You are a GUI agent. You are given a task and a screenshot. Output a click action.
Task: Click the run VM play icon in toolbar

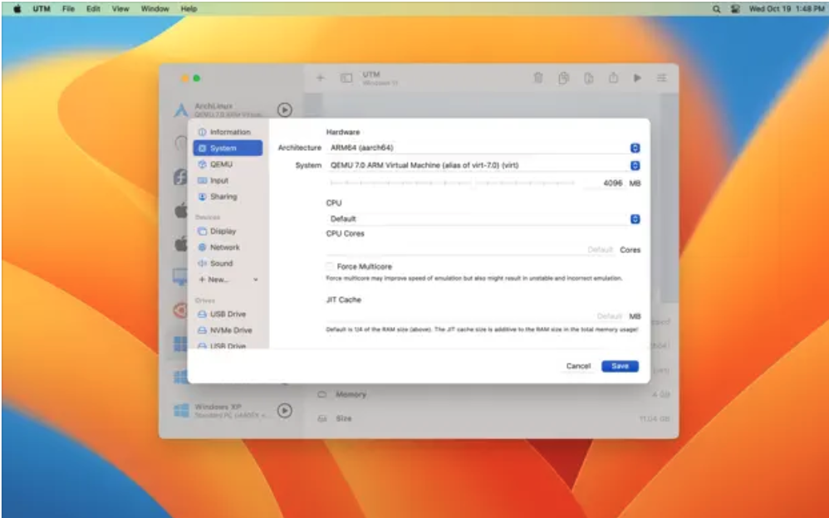pos(638,78)
